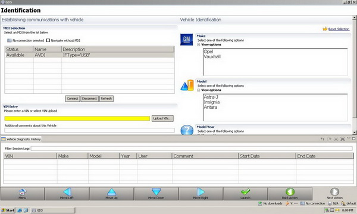The image size is (357, 214).
Task: Select Vauxhall in Make list
Action: [212, 56]
